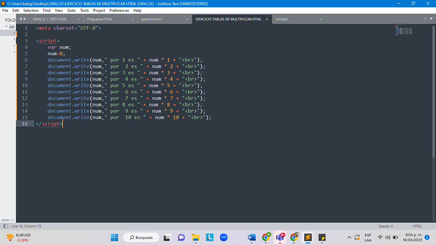Click line number 1 in gutter
Screen dimensions: 436x245
pyautogui.click(x=26, y=28)
